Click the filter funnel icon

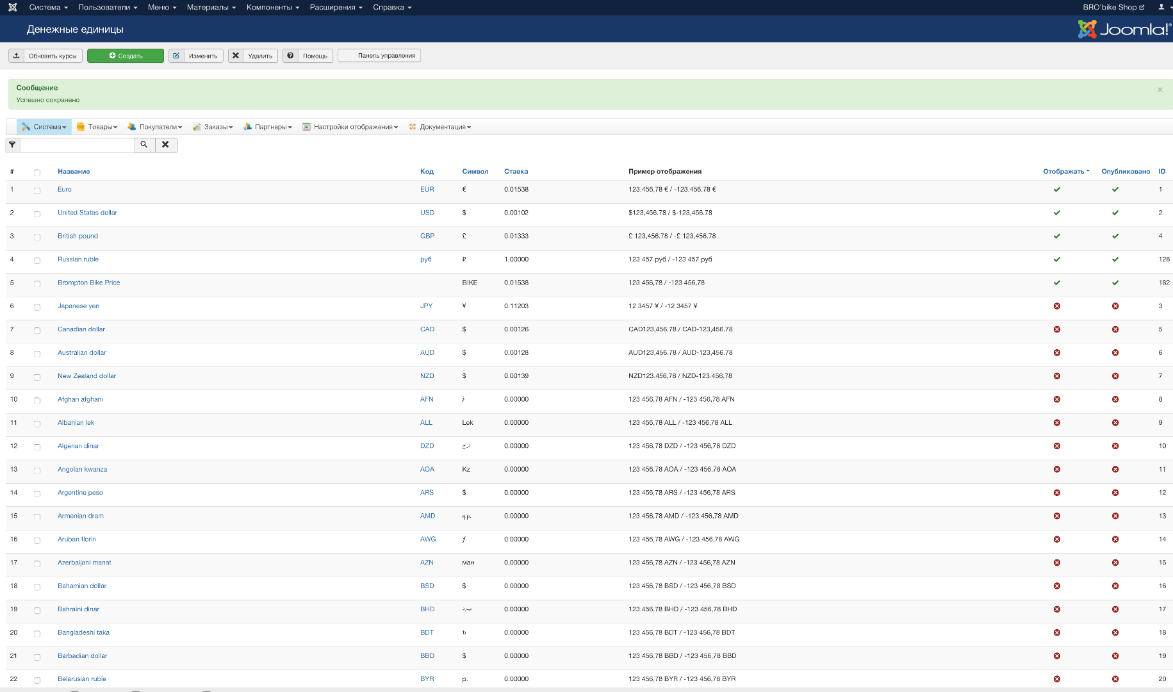(x=12, y=145)
